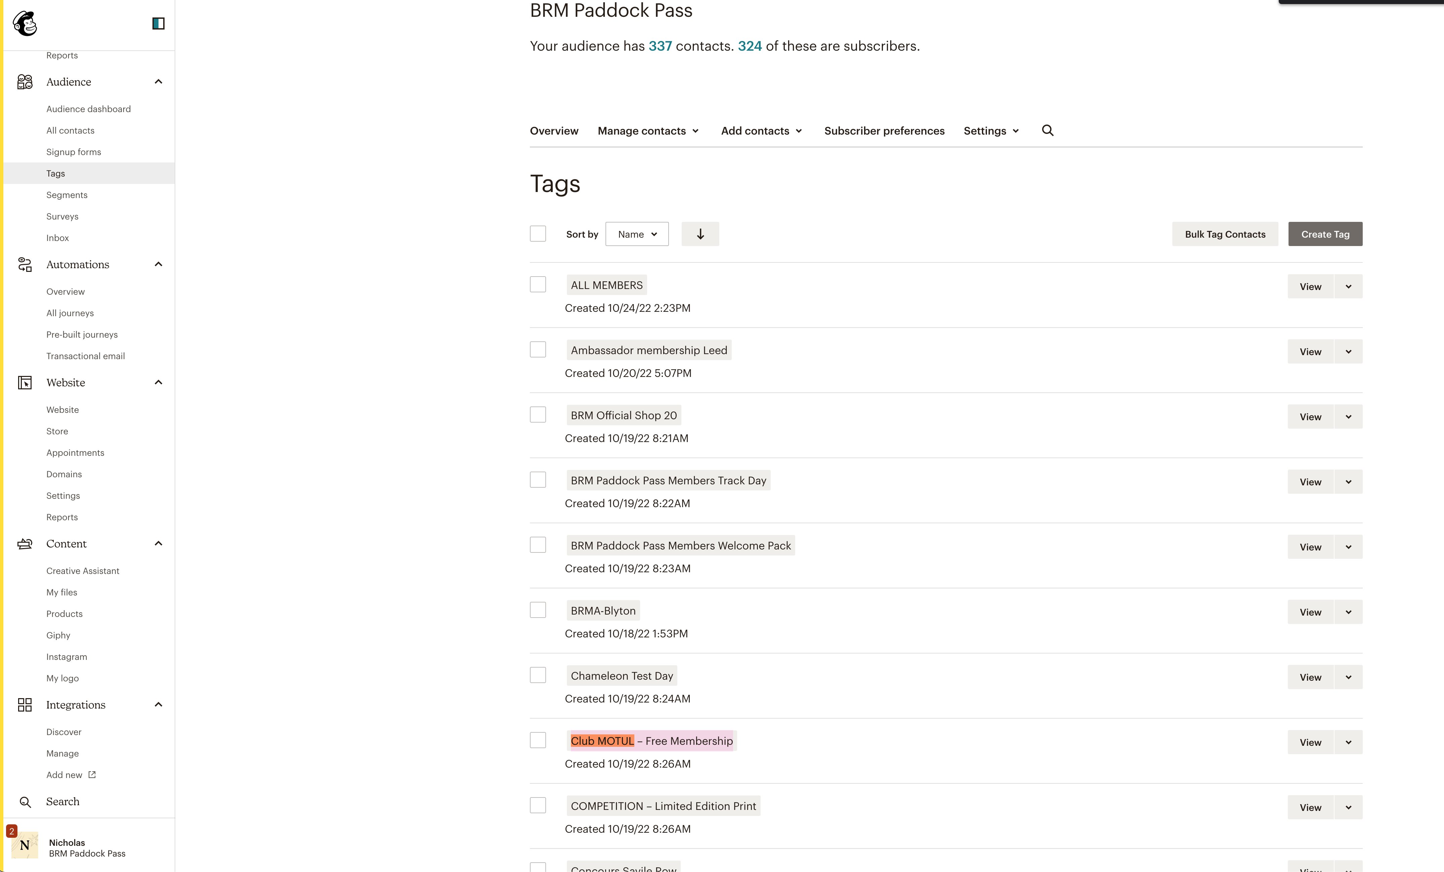Open Nicholas account avatar
The width and height of the screenshot is (1444, 872).
[25, 845]
